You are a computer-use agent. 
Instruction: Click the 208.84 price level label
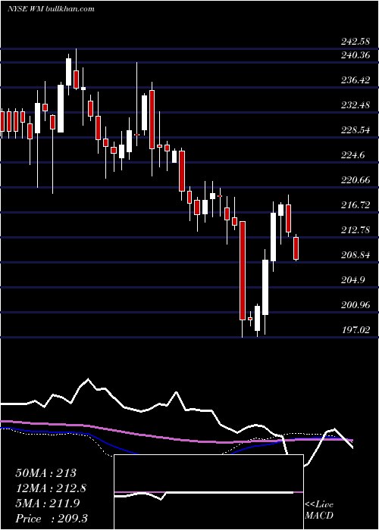coord(356,255)
